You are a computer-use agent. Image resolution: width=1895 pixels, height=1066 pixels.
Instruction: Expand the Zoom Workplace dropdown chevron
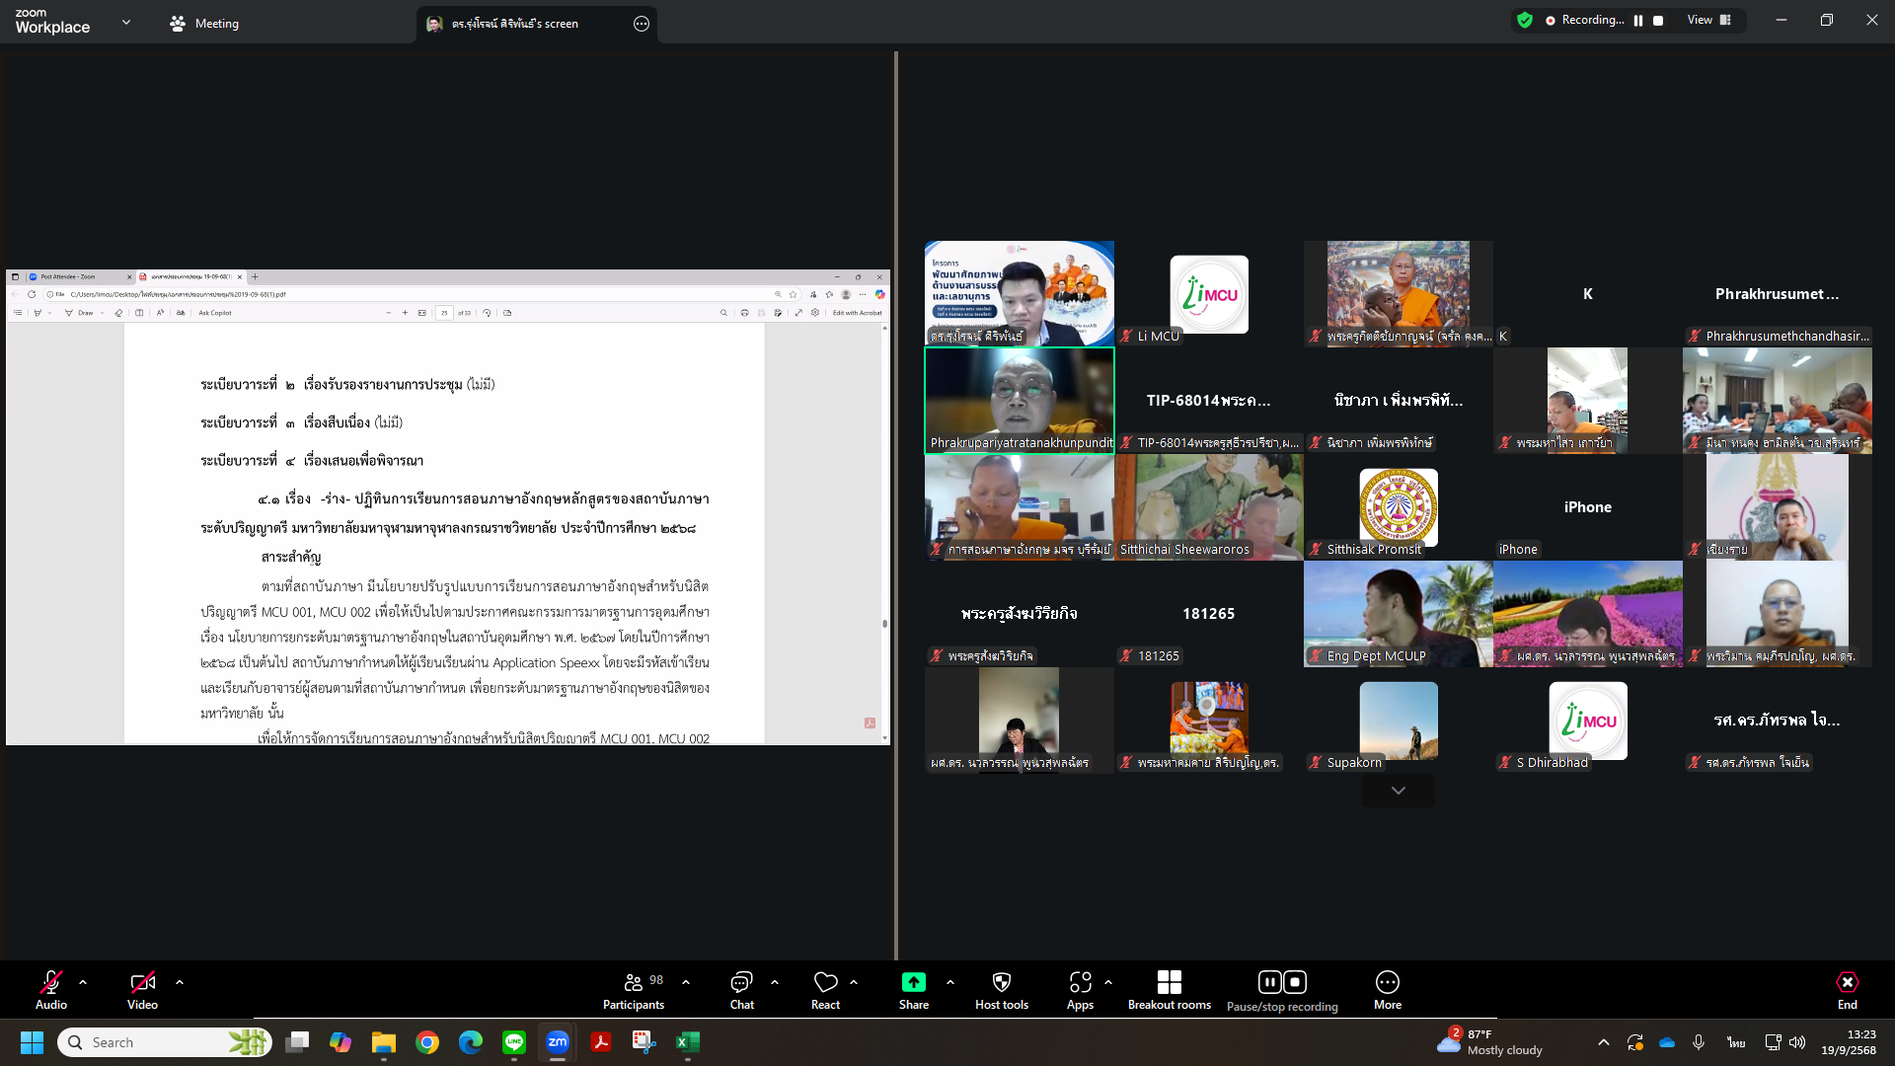pos(126,22)
